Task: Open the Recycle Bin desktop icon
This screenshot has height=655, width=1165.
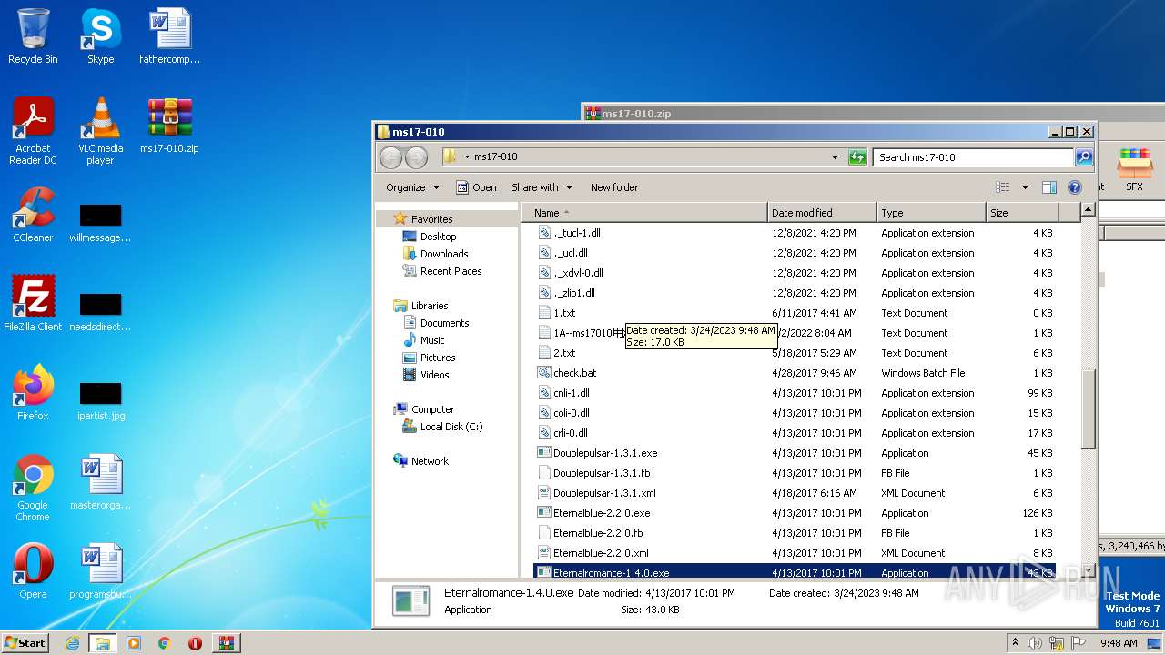Action: [33, 36]
